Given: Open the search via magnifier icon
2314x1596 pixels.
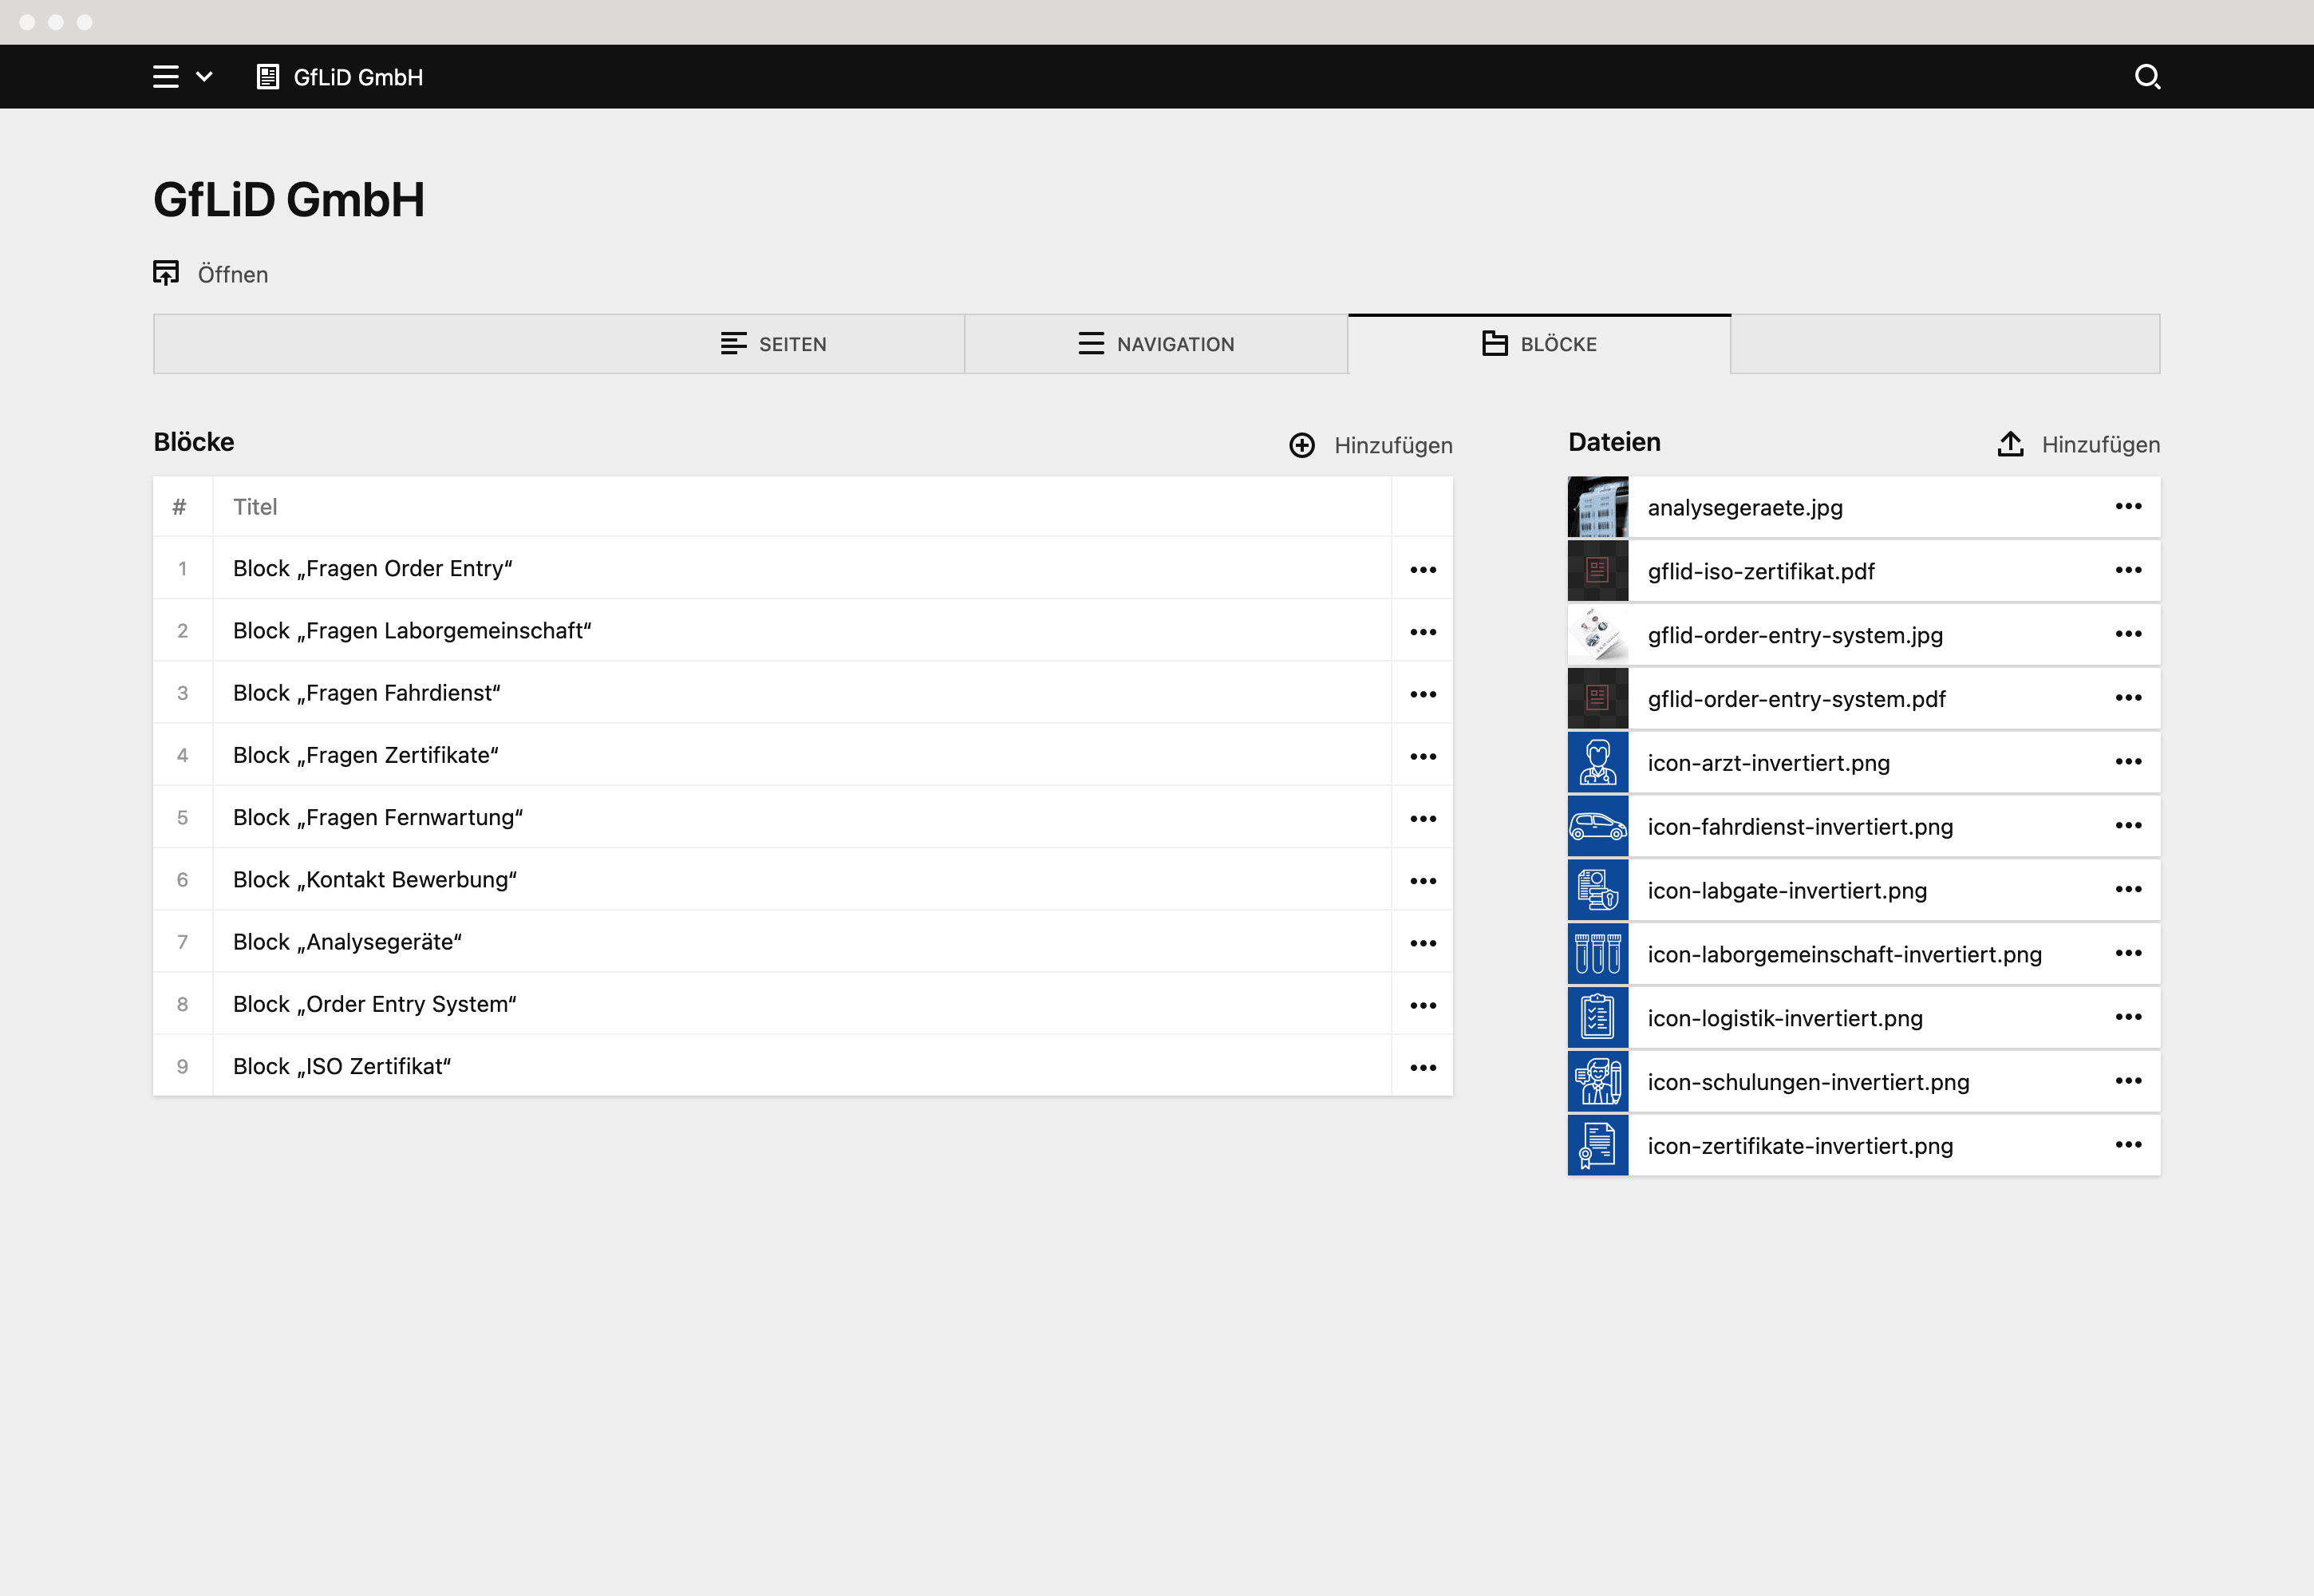Looking at the screenshot, I should coord(2147,77).
